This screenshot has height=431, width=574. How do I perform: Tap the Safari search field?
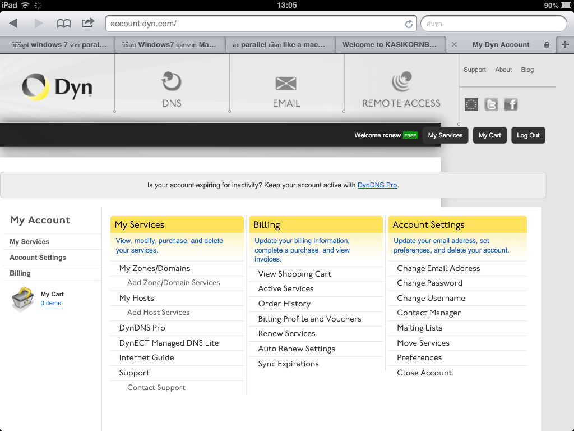(494, 24)
